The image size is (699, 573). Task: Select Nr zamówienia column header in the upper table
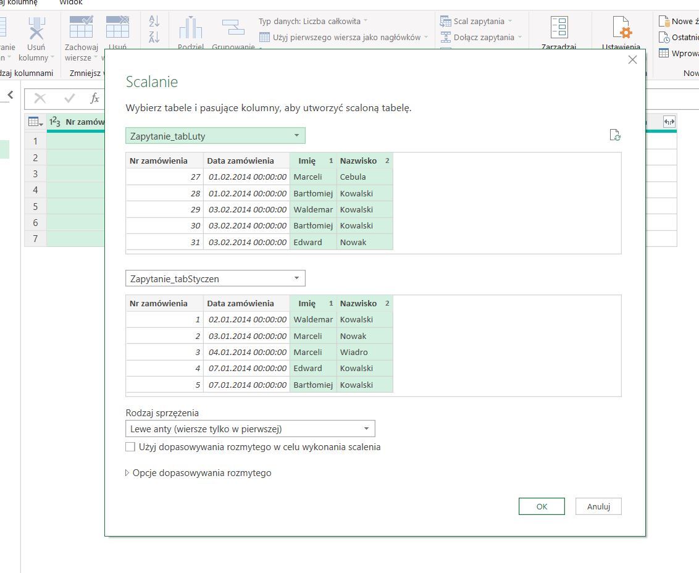click(x=159, y=161)
